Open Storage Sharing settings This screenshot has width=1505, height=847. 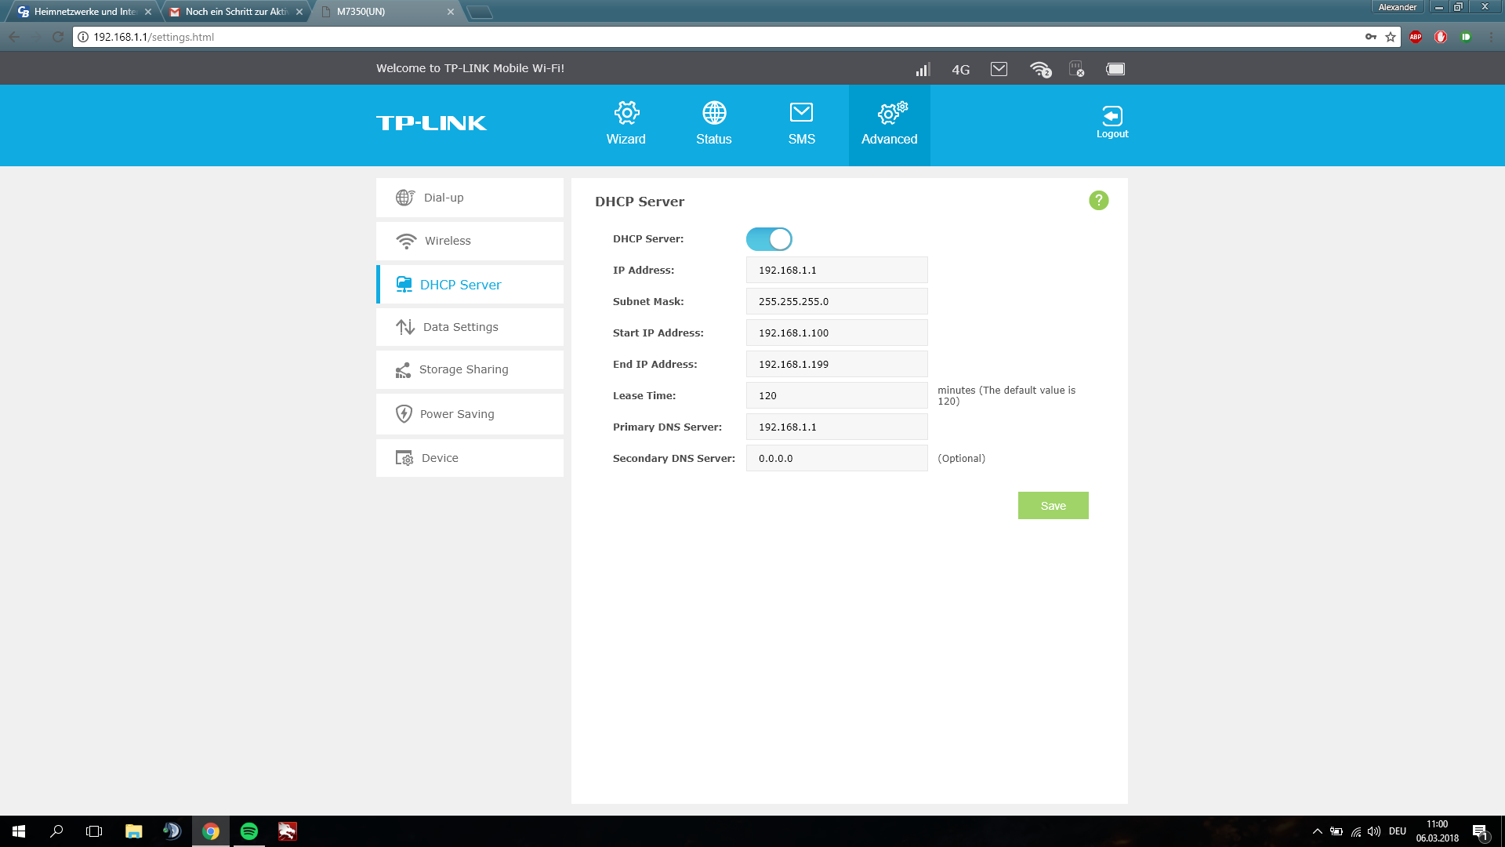click(470, 369)
